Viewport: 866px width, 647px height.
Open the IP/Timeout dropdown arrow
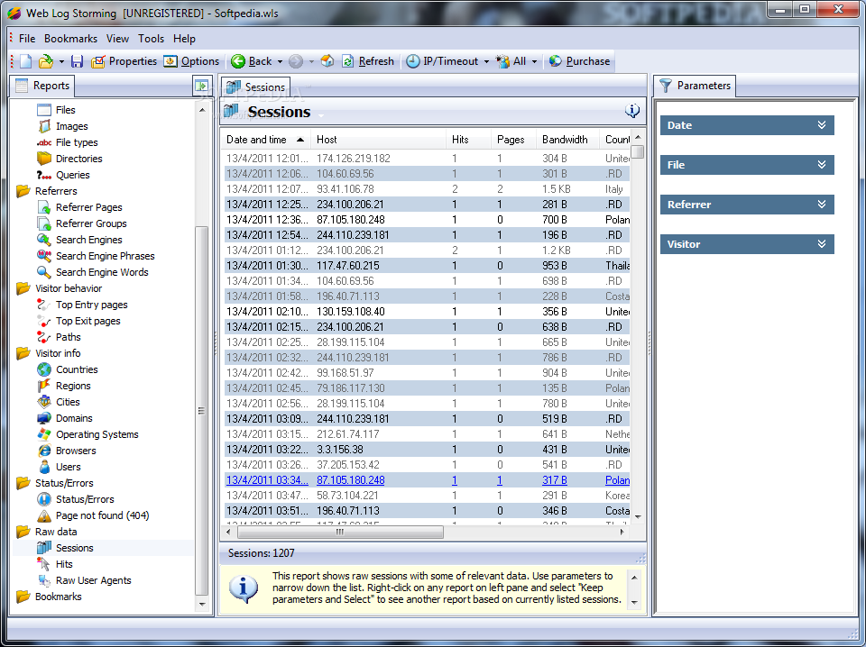coord(486,61)
